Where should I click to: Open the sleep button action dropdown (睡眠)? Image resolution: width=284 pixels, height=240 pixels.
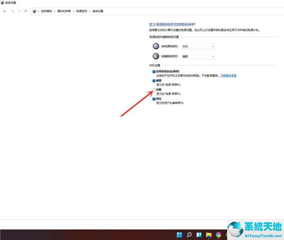pyautogui.click(x=198, y=56)
